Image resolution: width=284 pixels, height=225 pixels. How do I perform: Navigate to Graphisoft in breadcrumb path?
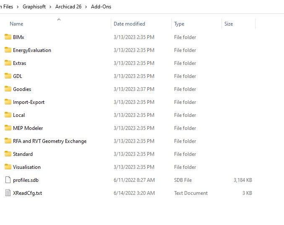point(35,7)
